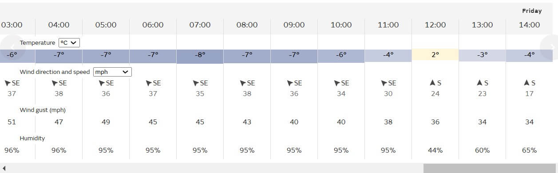Click the S wind arrow at 14:00

point(526,83)
